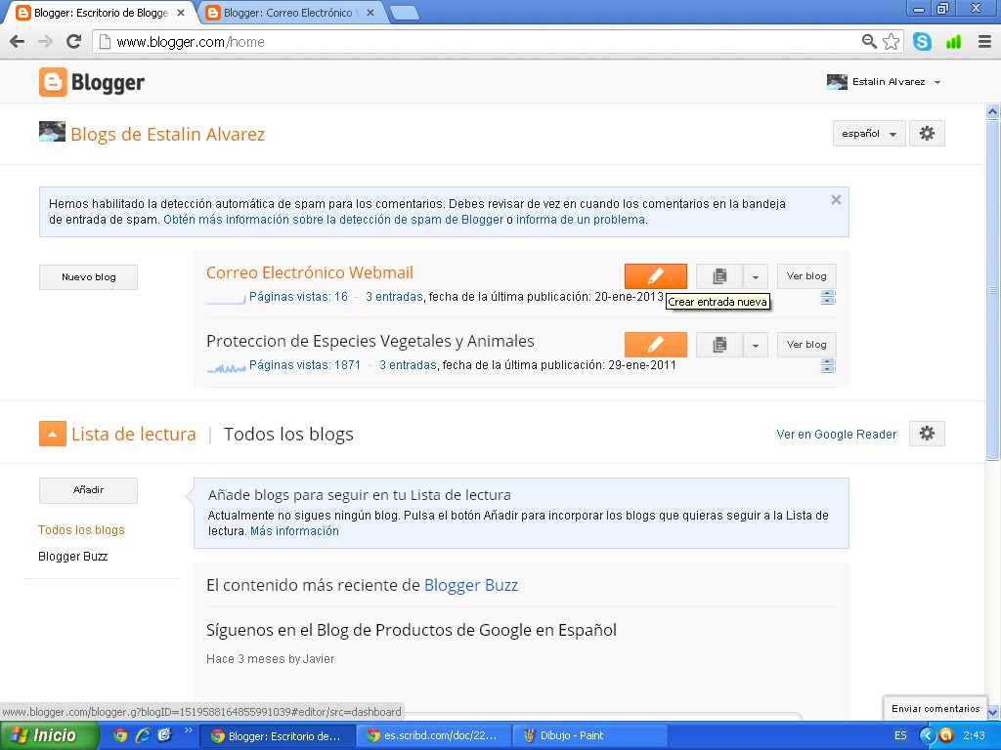Open posts list for Proteccion de Especies blog

tap(719, 345)
